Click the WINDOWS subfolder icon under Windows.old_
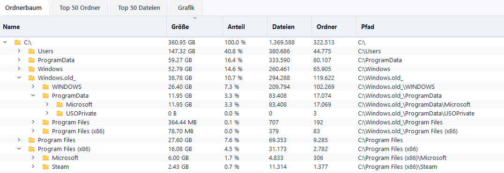Image resolution: width=504 pixels, height=173 pixels. (x=45, y=86)
